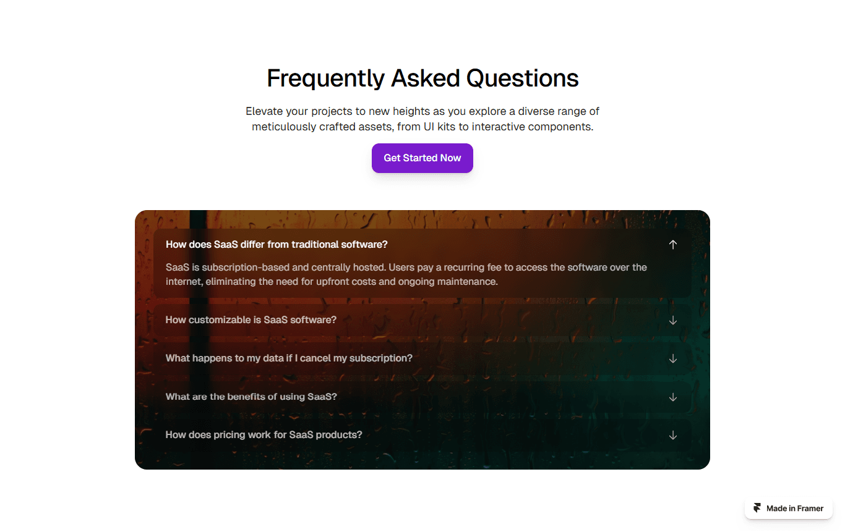Click the down arrow beside the pricing question
845x532 pixels.
pos(673,435)
